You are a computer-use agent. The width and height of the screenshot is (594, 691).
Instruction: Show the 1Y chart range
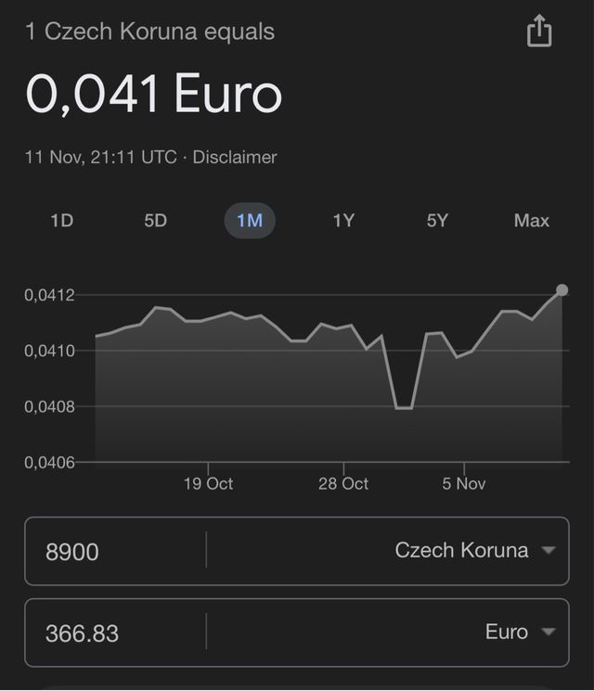tap(343, 221)
